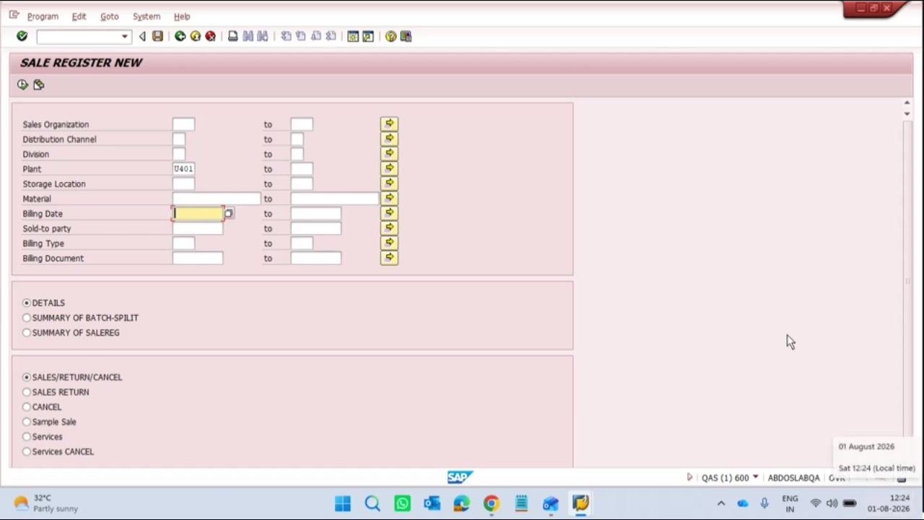
Task: Click the Get Variant icon
Action: (x=38, y=84)
